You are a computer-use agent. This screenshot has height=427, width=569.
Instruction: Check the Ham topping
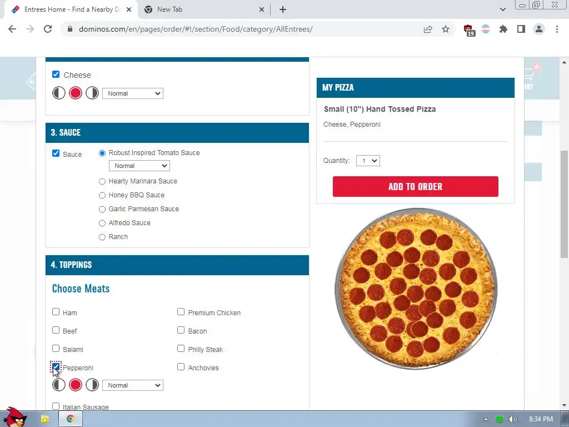point(56,312)
